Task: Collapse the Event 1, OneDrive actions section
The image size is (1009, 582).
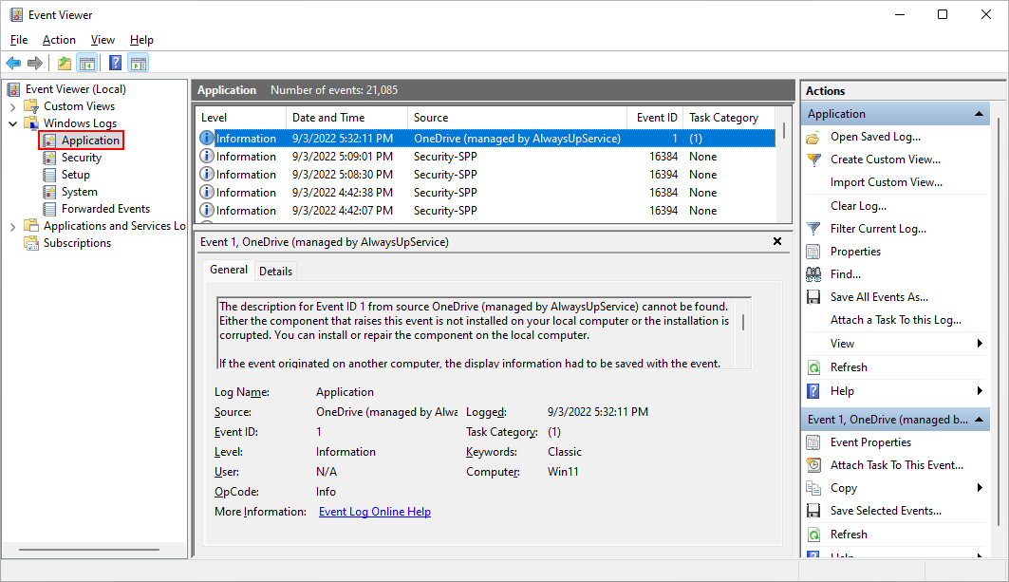Action: 979,420
